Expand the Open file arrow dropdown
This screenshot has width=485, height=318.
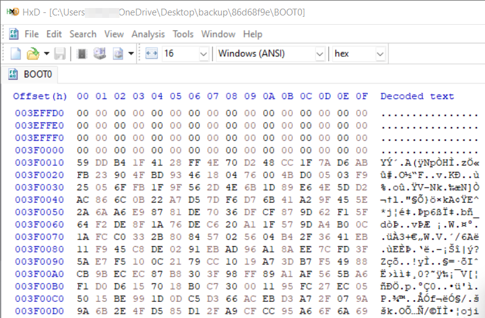point(46,54)
